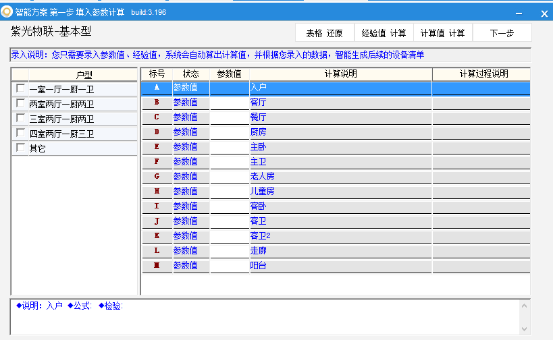
Task: Click the 参数值 input cell for 客厅
Action: tap(229, 103)
